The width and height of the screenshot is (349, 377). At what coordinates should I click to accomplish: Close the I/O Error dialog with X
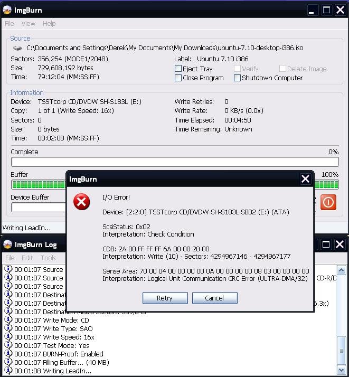point(305,179)
